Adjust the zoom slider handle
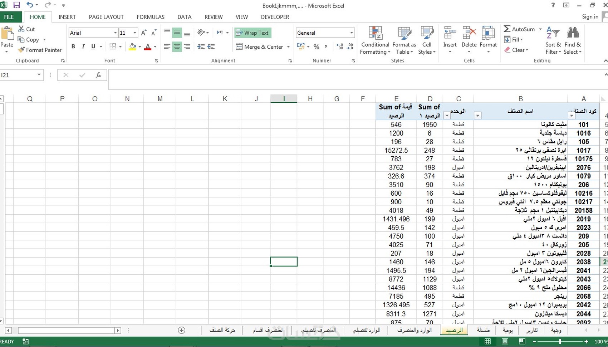Image resolution: width=608 pixels, height=347 pixels. 560,341
